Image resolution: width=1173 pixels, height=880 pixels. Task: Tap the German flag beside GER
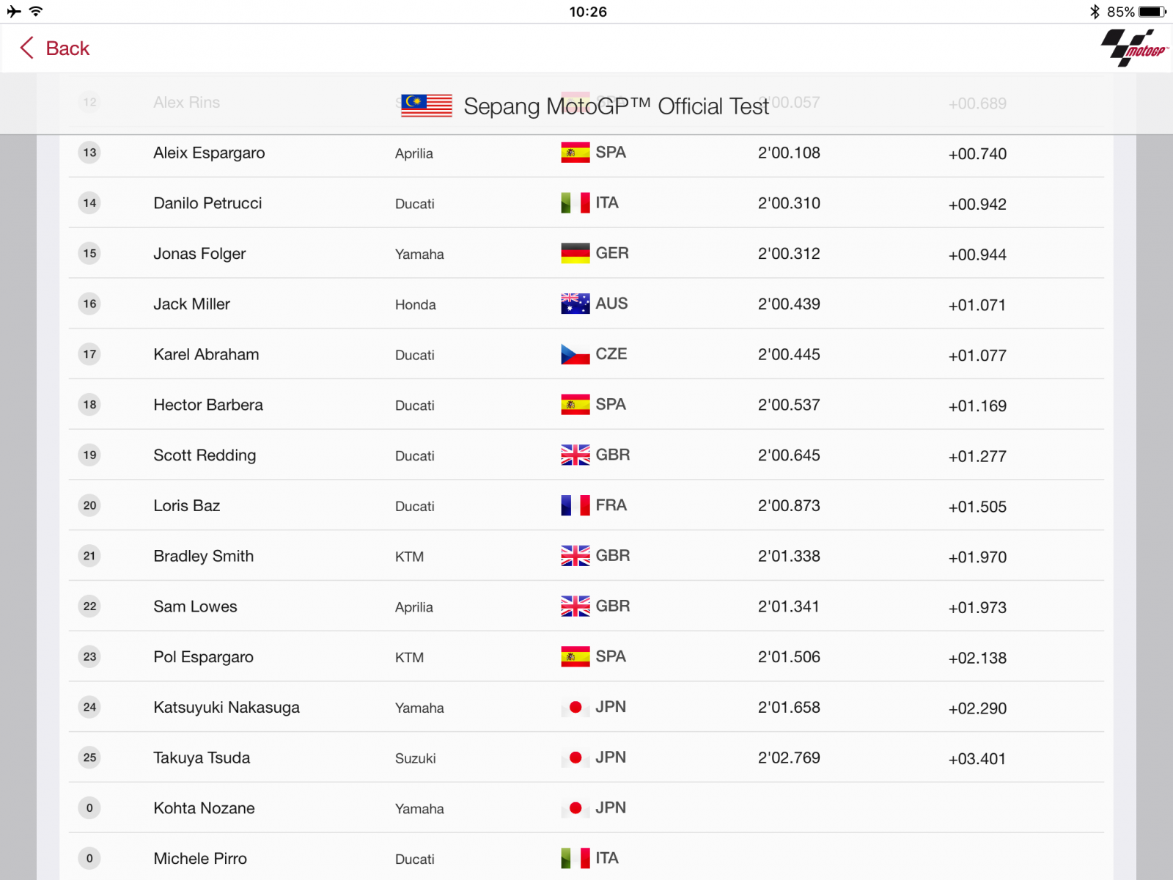(x=576, y=253)
